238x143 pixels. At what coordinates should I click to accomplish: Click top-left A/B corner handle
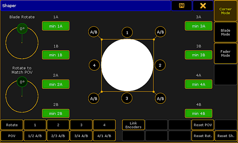(94, 32)
